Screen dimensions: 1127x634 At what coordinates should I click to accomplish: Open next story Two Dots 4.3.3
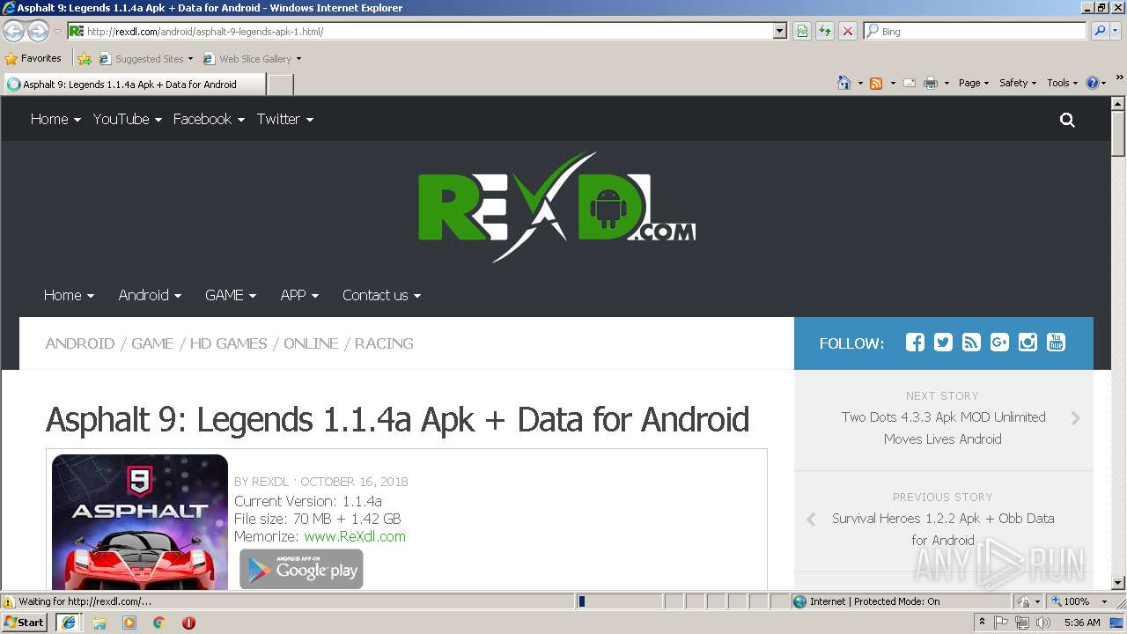click(943, 428)
